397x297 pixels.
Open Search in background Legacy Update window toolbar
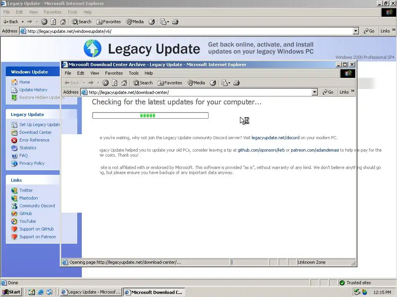pos(81,22)
